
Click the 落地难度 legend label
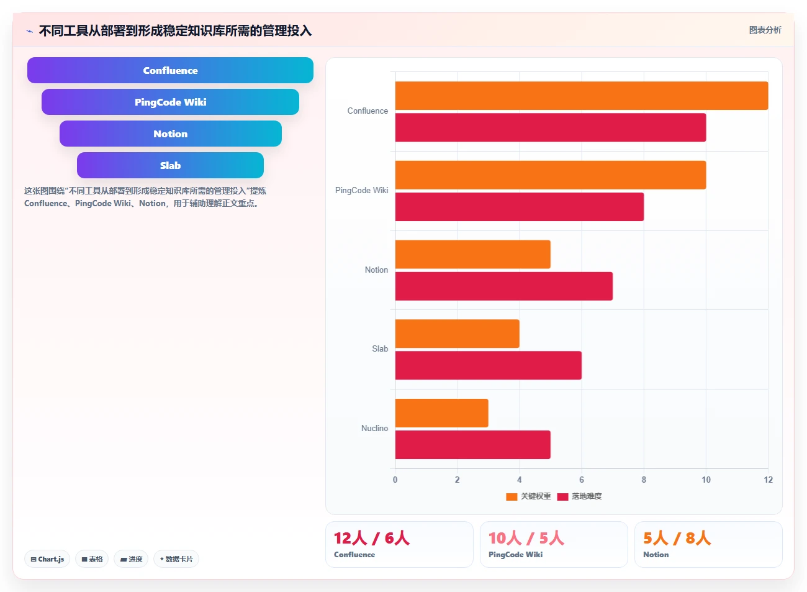tap(587, 496)
